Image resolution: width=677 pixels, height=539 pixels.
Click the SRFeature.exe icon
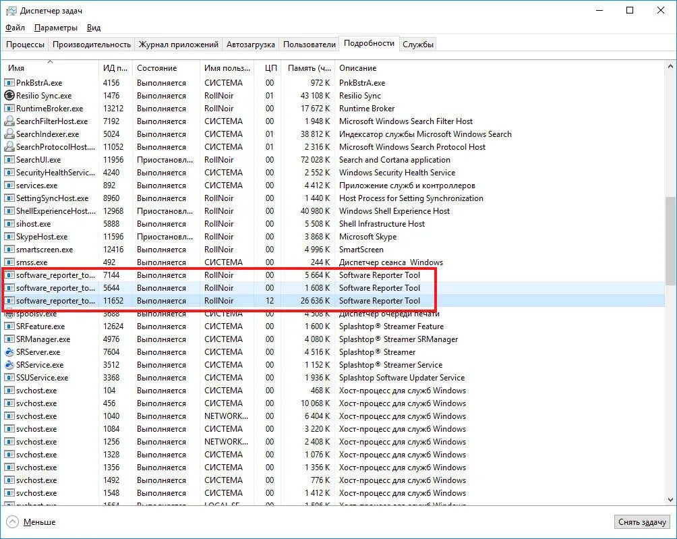pyautogui.click(x=9, y=327)
